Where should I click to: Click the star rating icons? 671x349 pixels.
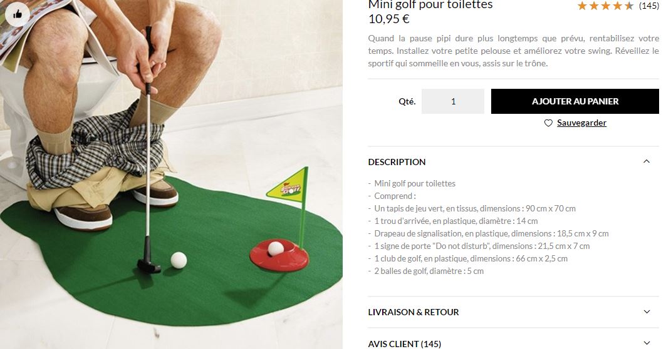coord(605,6)
